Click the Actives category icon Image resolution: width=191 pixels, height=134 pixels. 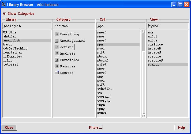coord(57,47)
